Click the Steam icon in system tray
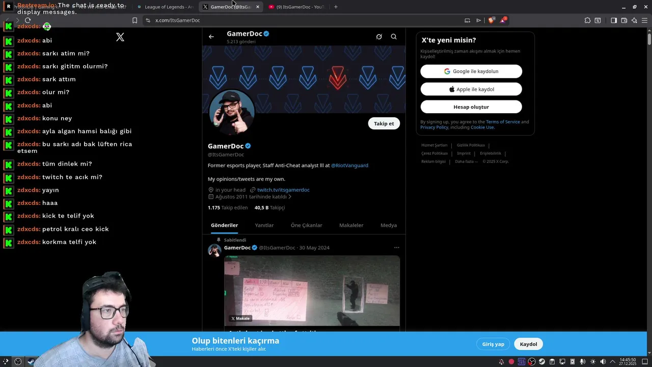This screenshot has height=367, width=652. (542, 362)
